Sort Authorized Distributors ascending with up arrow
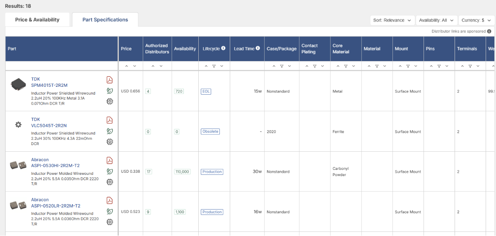Image resolution: width=496 pixels, height=236 pixels. point(153,66)
